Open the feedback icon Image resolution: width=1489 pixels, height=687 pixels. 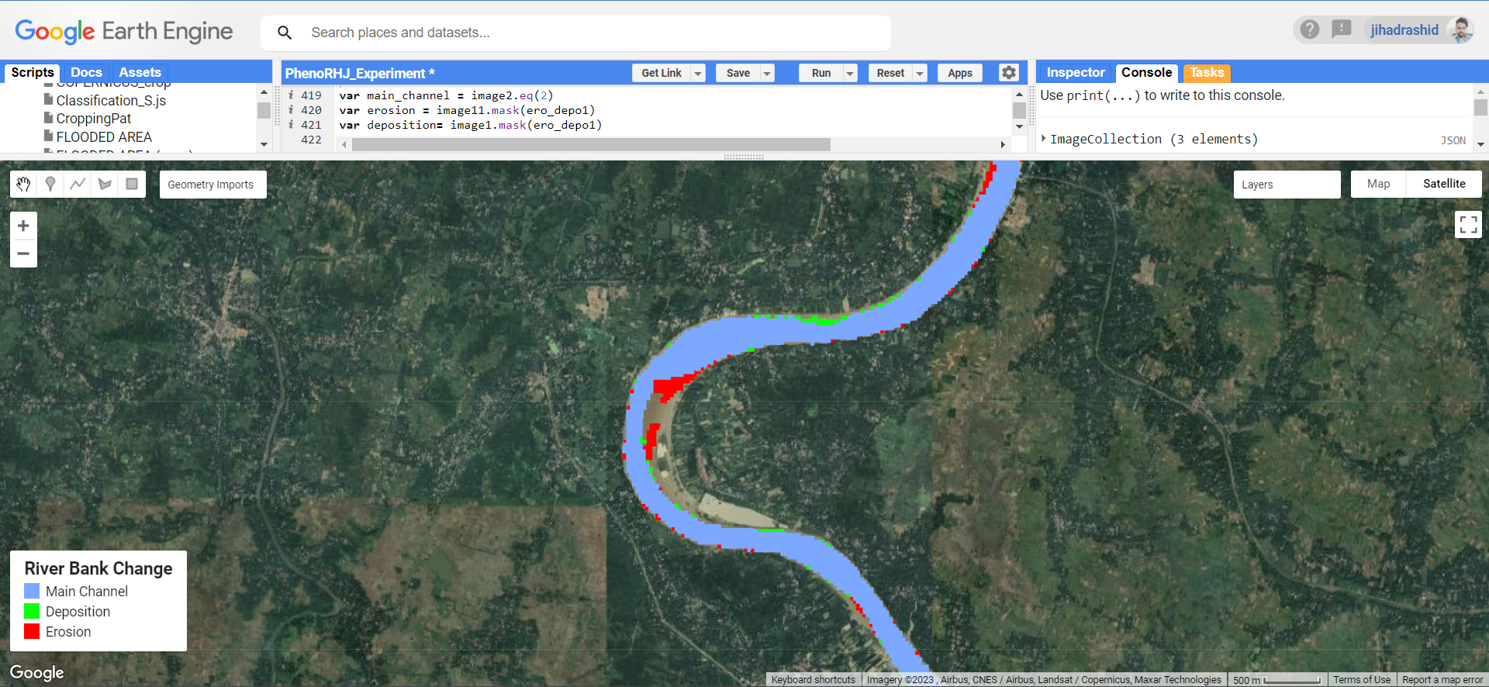click(x=1341, y=30)
